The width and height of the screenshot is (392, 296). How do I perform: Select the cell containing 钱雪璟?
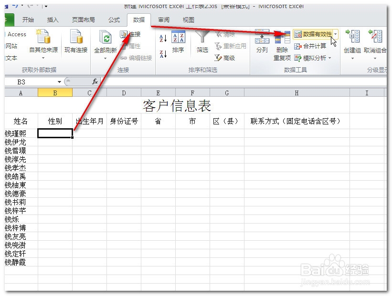click(21, 151)
